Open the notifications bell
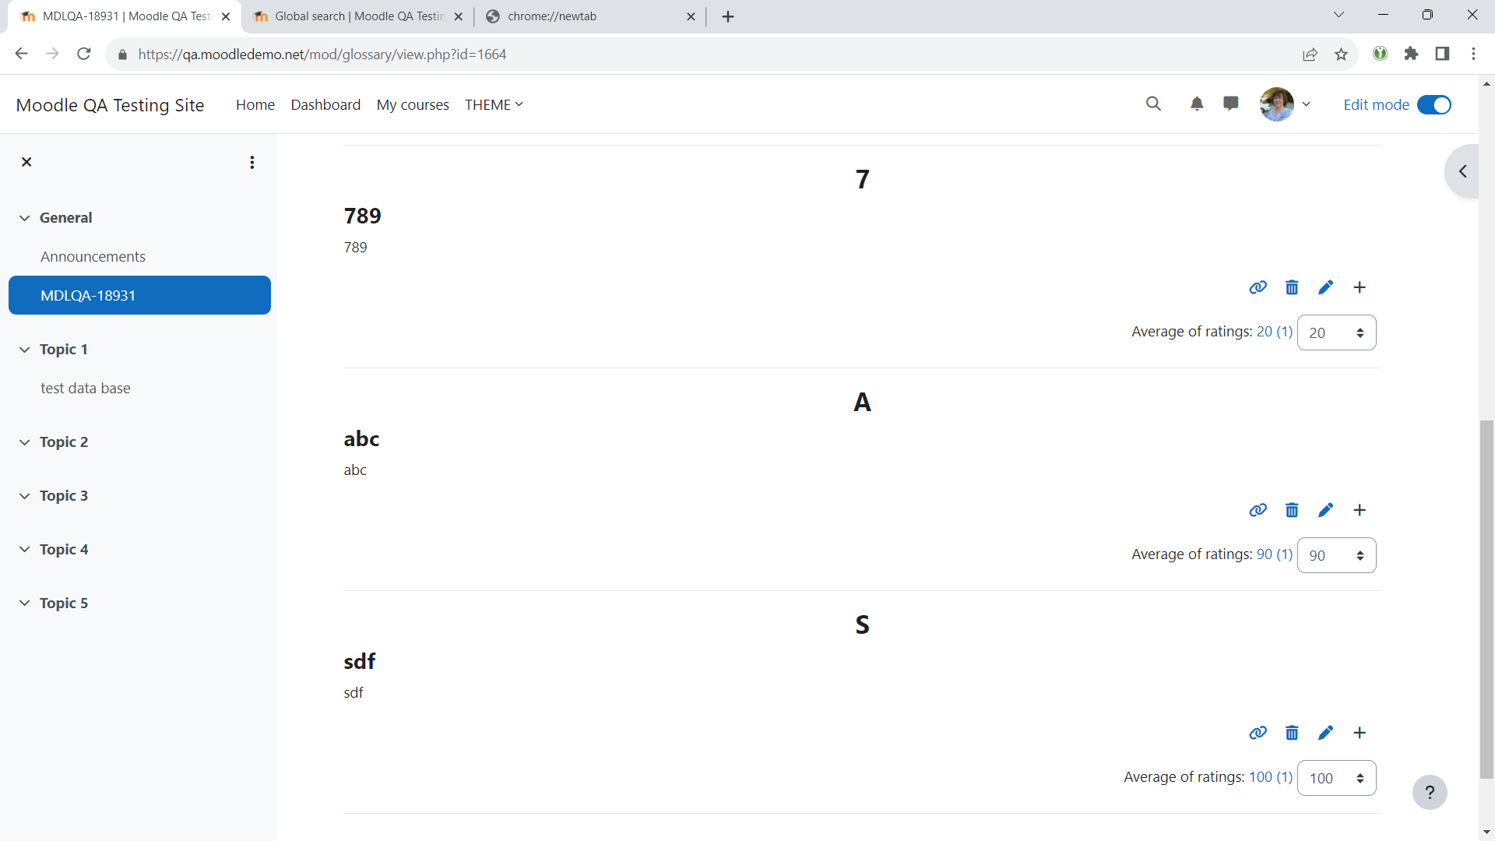1495x841 pixels. (x=1197, y=104)
